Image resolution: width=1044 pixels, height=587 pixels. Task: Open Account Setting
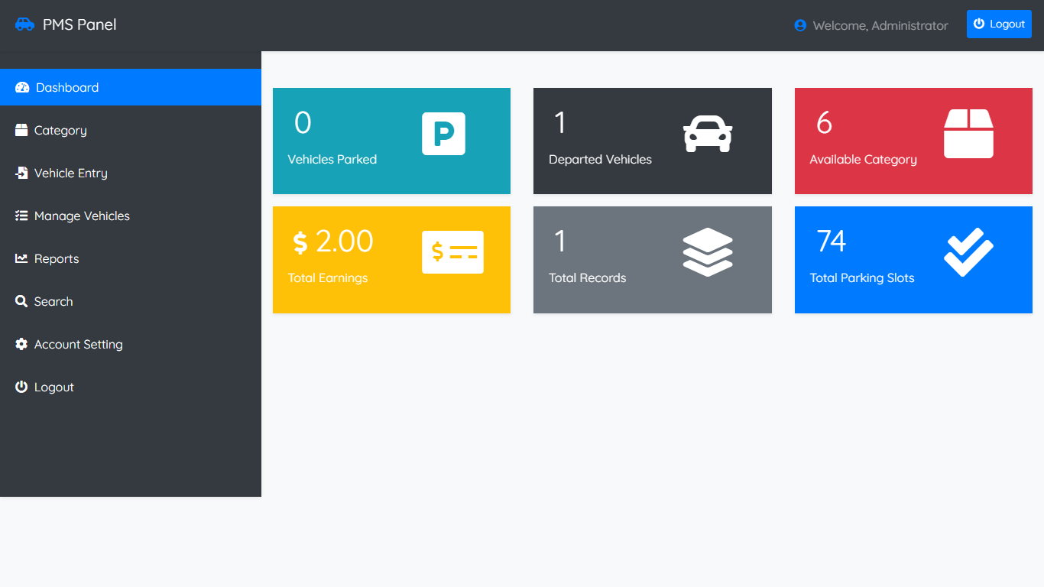coord(78,344)
